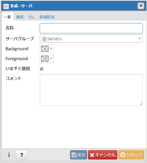Open the Background color dropdown arrow

(51, 48)
